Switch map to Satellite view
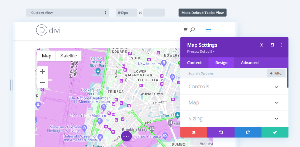Screen dimensions: 300x147 pyautogui.click(x=69, y=56)
